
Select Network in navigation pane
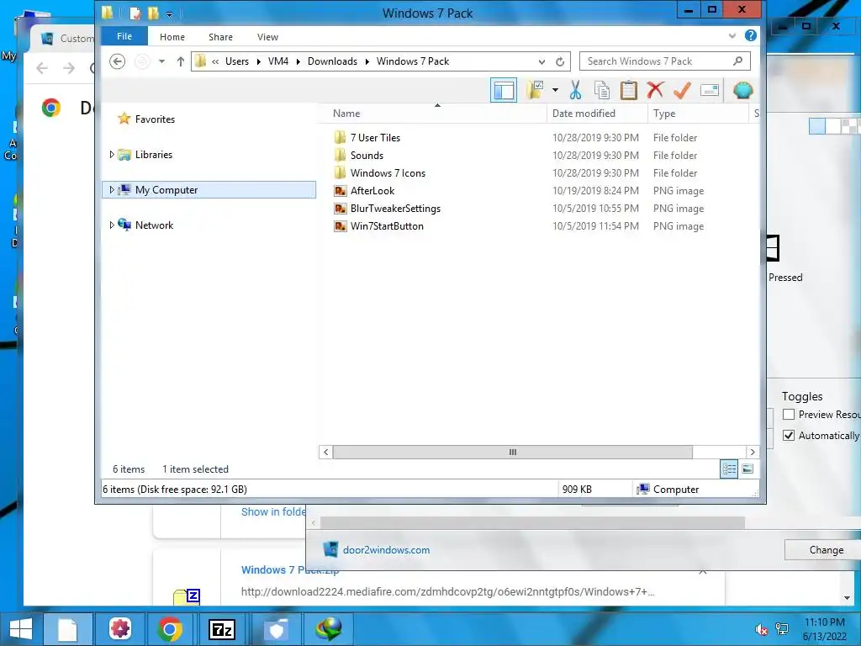[155, 225]
